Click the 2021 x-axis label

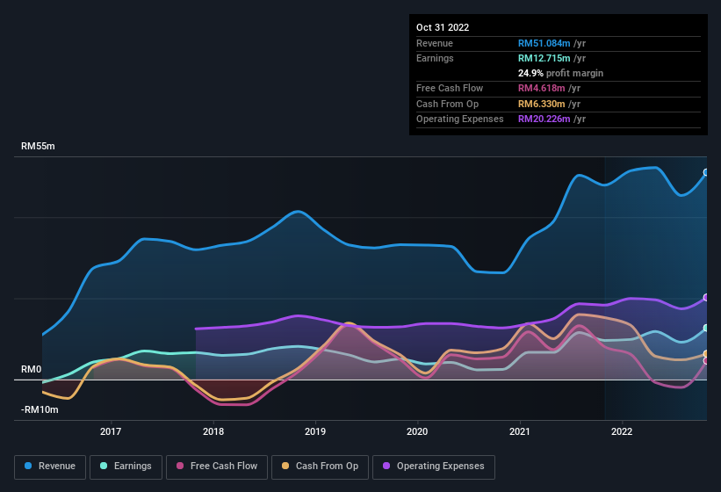(520, 431)
